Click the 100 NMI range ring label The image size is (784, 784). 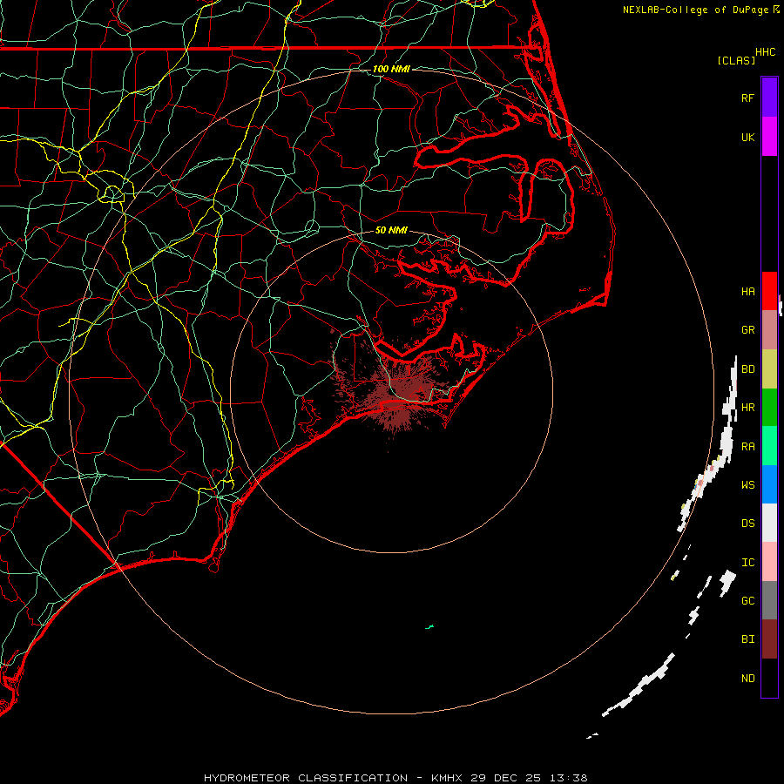tap(391, 69)
